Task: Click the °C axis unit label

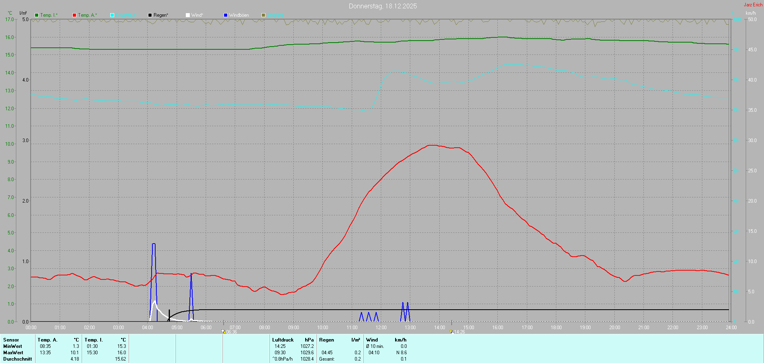Action: pos(10,13)
